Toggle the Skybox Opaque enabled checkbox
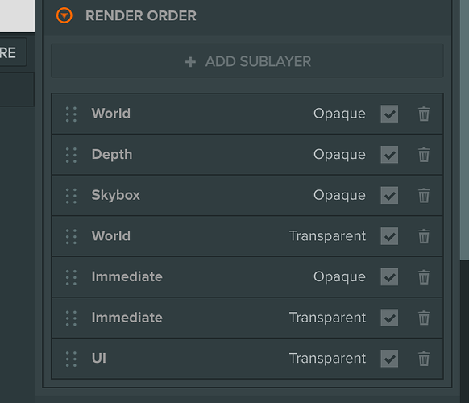This screenshot has width=469, height=403. (x=389, y=195)
